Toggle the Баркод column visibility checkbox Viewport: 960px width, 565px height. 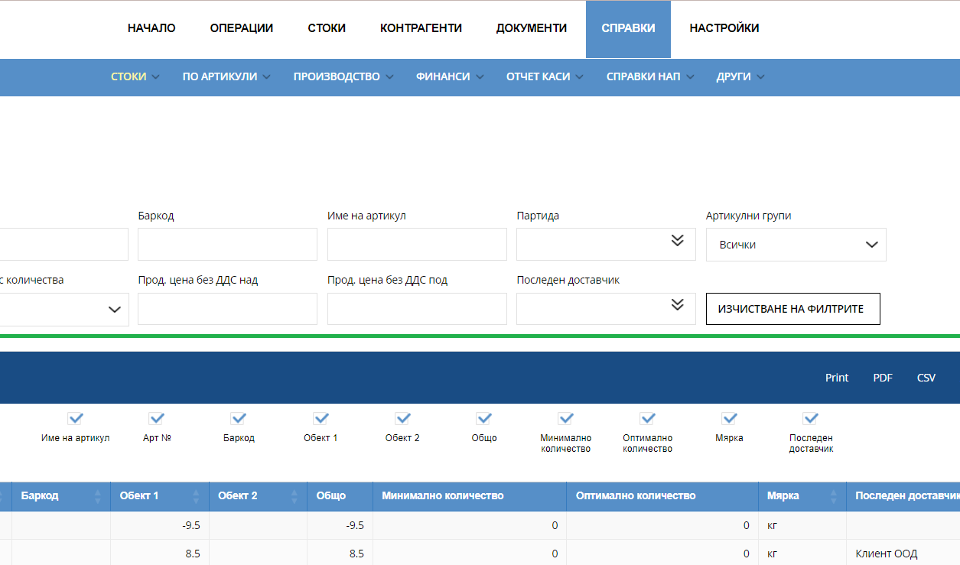pos(239,418)
